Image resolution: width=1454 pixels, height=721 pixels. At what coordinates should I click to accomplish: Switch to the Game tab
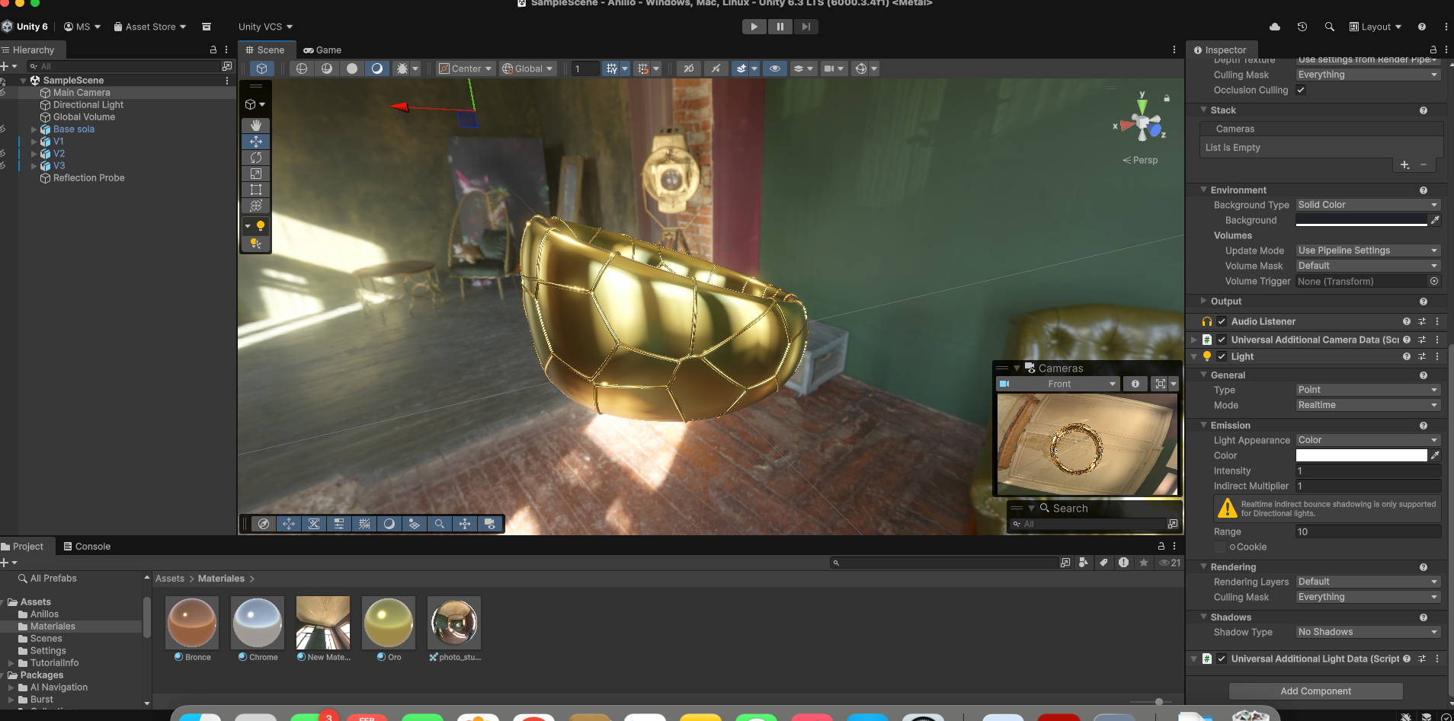tap(322, 50)
